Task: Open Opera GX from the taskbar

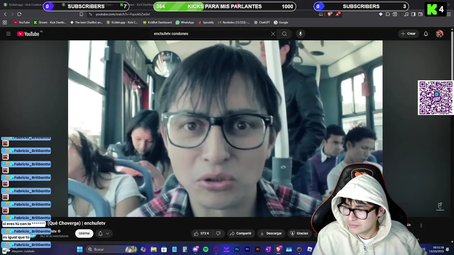Action: (216, 249)
